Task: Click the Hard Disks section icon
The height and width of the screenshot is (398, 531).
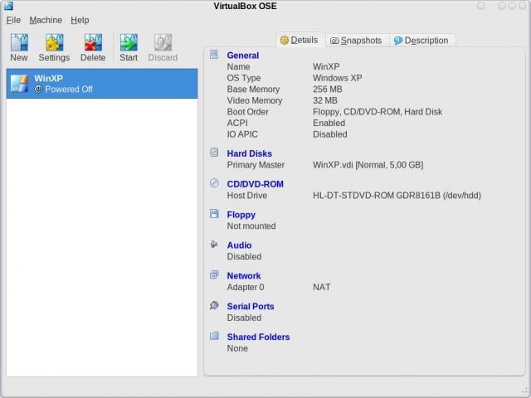Action: tap(214, 153)
